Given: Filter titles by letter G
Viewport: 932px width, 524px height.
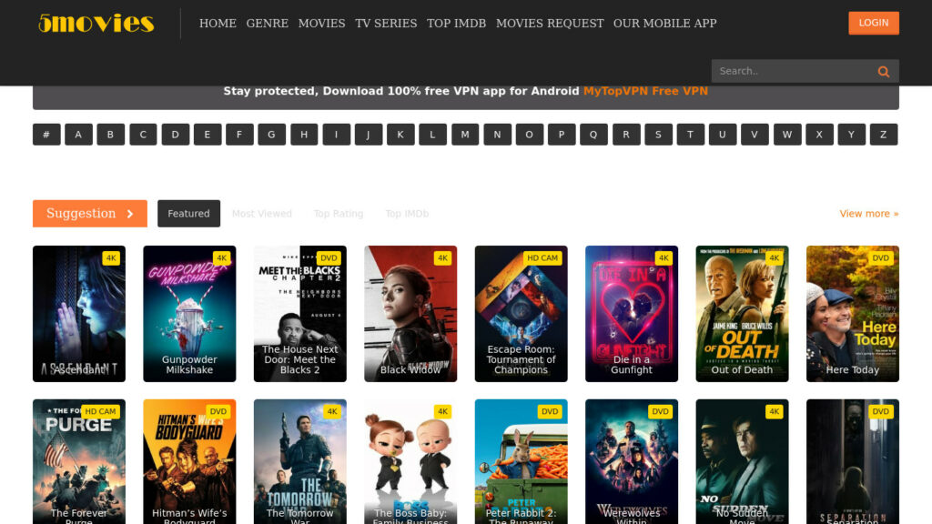Looking at the screenshot, I should [271, 135].
